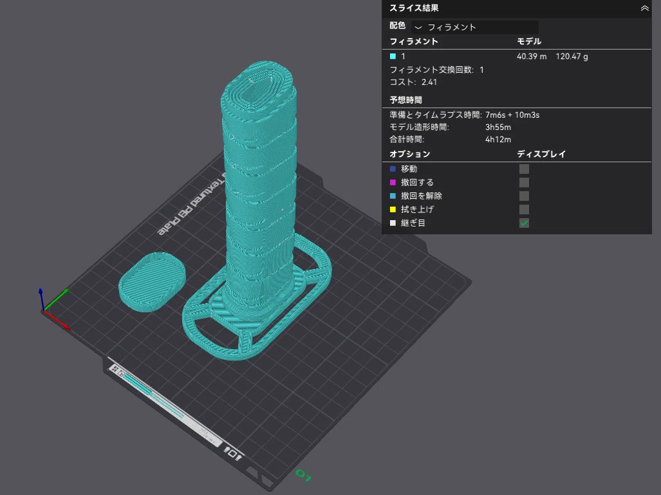Enable the 撤回する display checkbox
The width and height of the screenshot is (661, 495).
click(x=524, y=183)
